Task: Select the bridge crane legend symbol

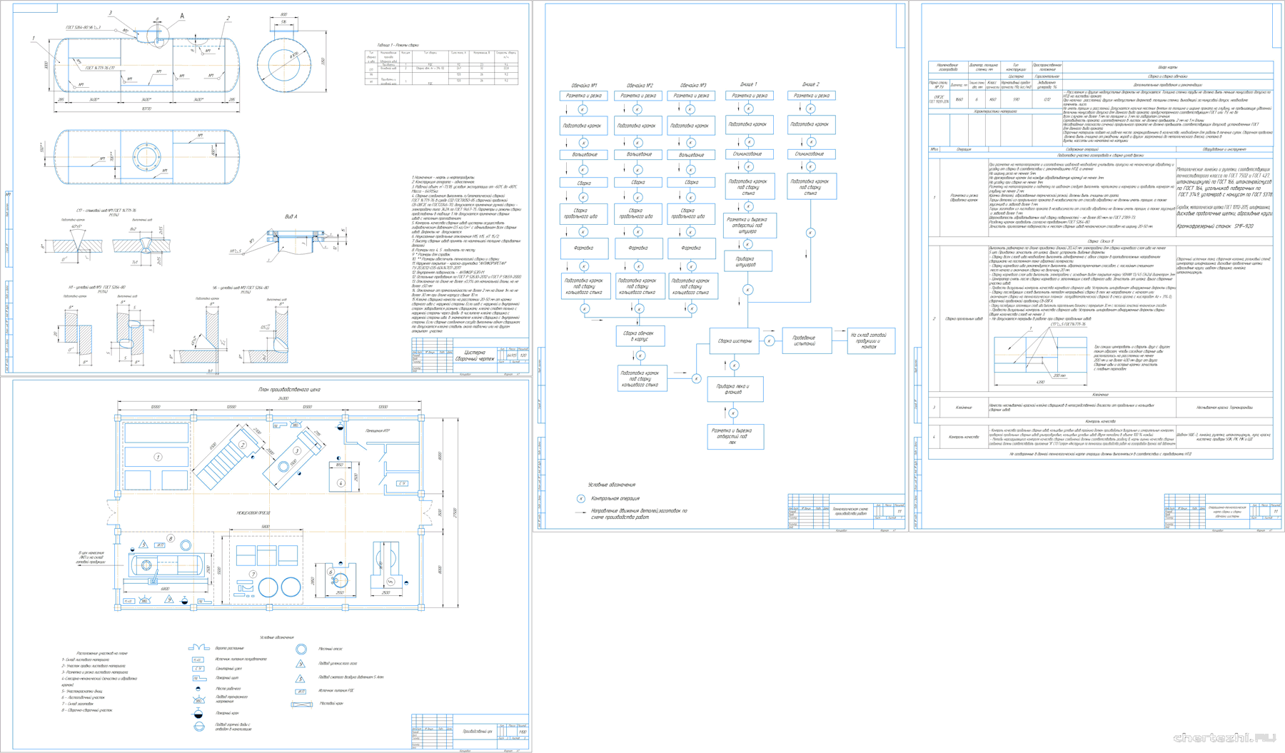Action: pyautogui.click(x=301, y=704)
